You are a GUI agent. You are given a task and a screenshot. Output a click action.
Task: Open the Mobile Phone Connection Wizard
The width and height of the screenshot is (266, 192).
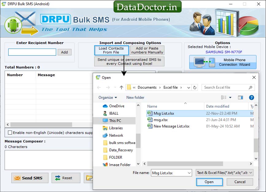coord(223,62)
